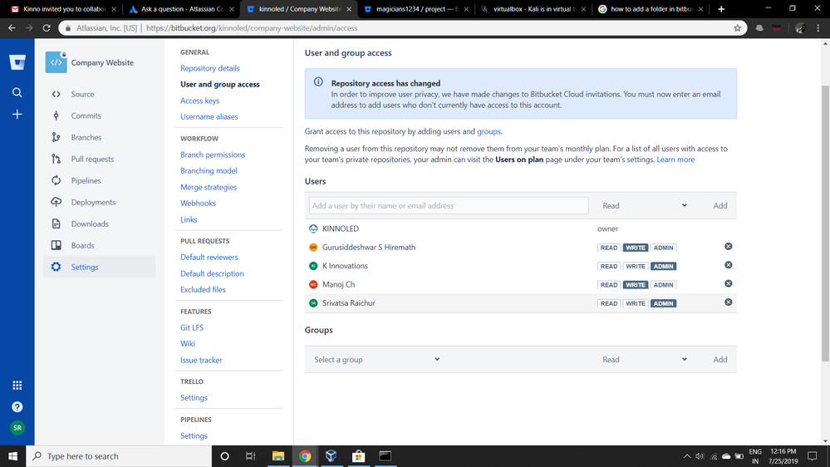The width and height of the screenshot is (830, 467).
Task: Reload the page
Action: (x=47, y=28)
